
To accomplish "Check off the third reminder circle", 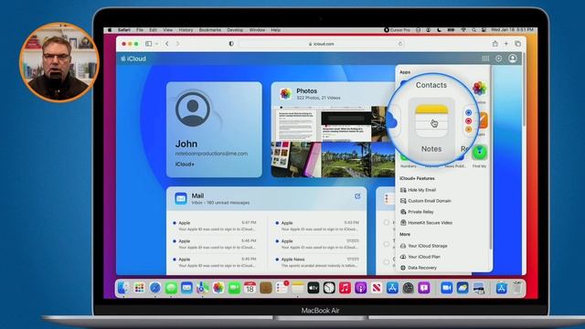I will coord(387,262).
